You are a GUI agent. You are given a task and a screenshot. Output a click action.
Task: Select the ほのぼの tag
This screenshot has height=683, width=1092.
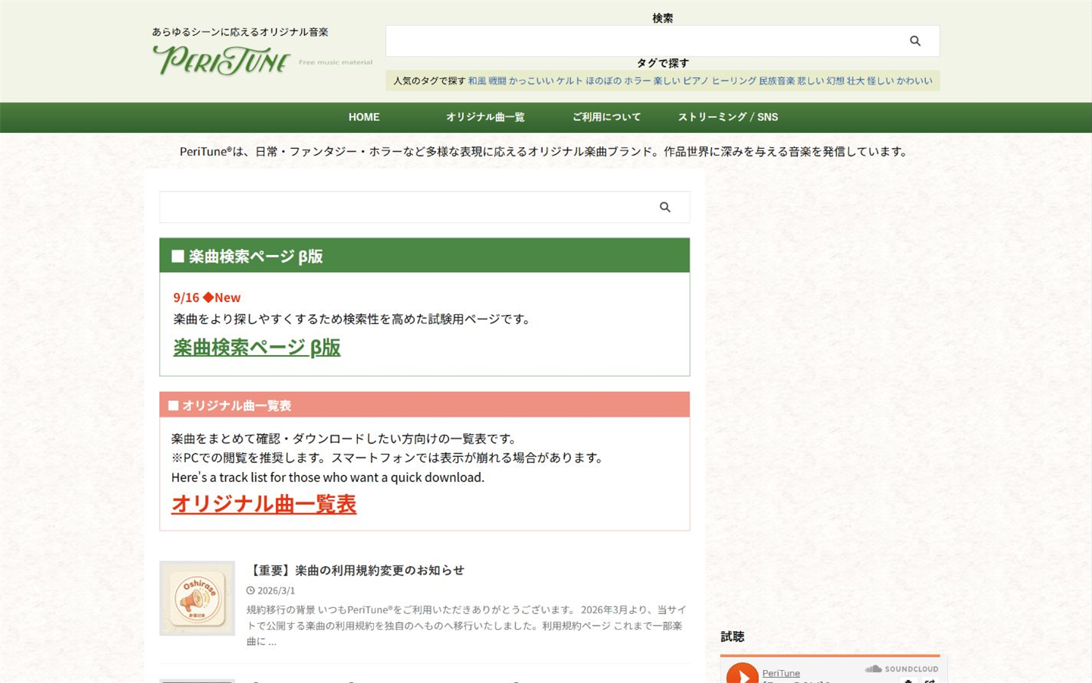[604, 80]
